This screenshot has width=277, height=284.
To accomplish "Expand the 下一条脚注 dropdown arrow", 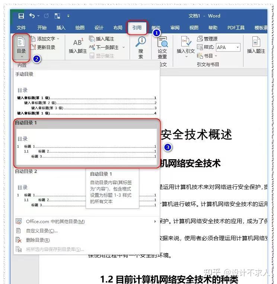I will pos(124,47).
